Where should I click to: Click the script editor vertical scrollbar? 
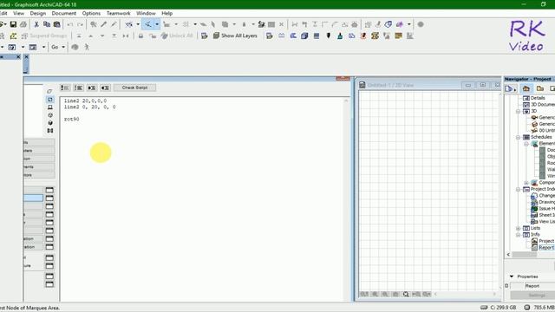(x=346, y=199)
